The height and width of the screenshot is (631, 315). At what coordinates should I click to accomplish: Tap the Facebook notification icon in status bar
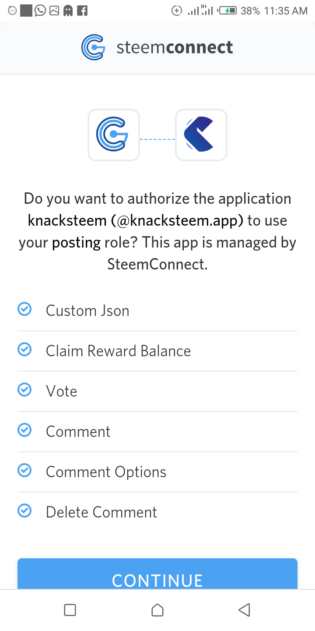pyautogui.click(x=82, y=11)
